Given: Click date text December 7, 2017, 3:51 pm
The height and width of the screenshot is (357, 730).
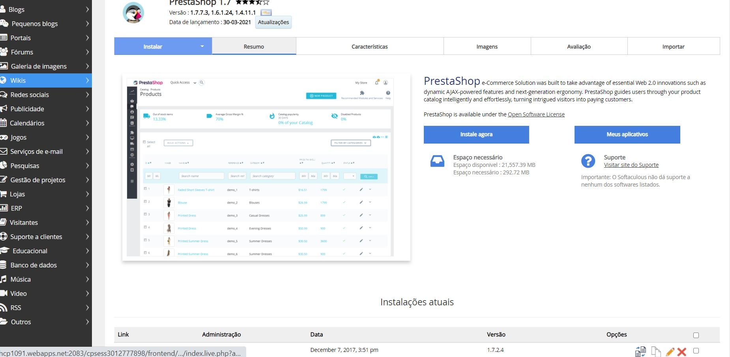Looking at the screenshot, I should (x=344, y=350).
